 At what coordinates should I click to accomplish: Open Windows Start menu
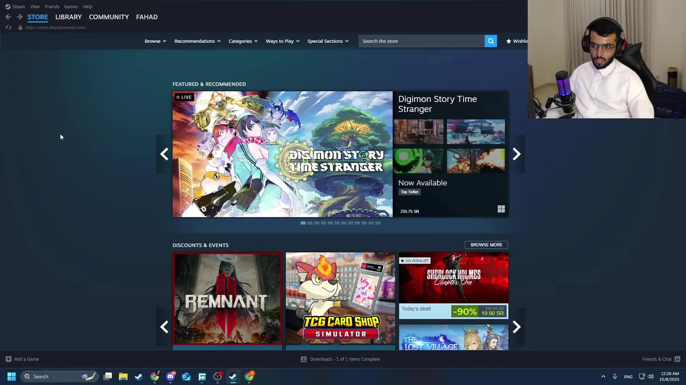coord(11,376)
